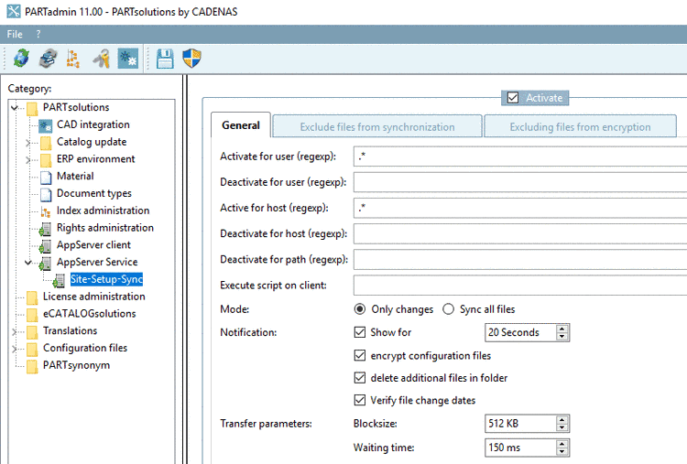Open the ? help menu

coord(38,34)
